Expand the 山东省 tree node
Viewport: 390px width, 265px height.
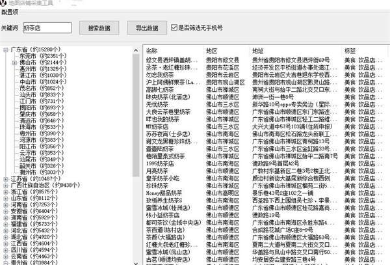pos(6,199)
